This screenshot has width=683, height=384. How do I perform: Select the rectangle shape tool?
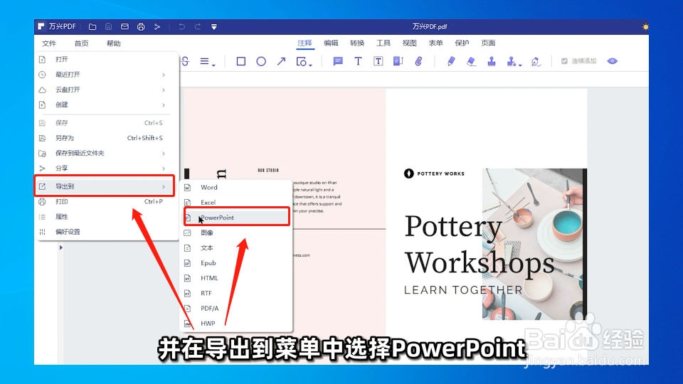(x=241, y=61)
